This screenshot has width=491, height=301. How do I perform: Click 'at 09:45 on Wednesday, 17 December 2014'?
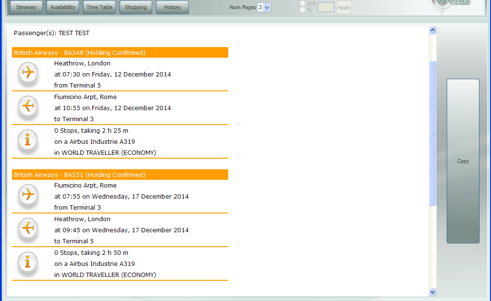tap(122, 230)
